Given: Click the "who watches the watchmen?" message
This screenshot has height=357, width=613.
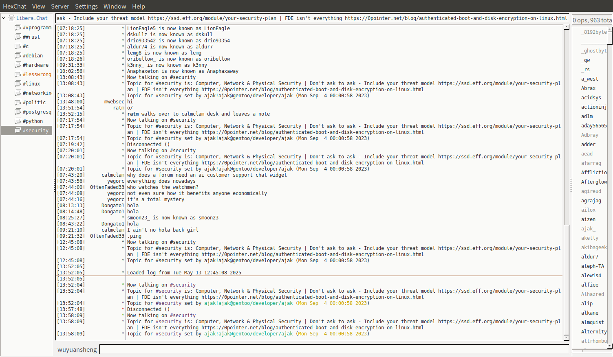Looking at the screenshot, I should (163, 187).
